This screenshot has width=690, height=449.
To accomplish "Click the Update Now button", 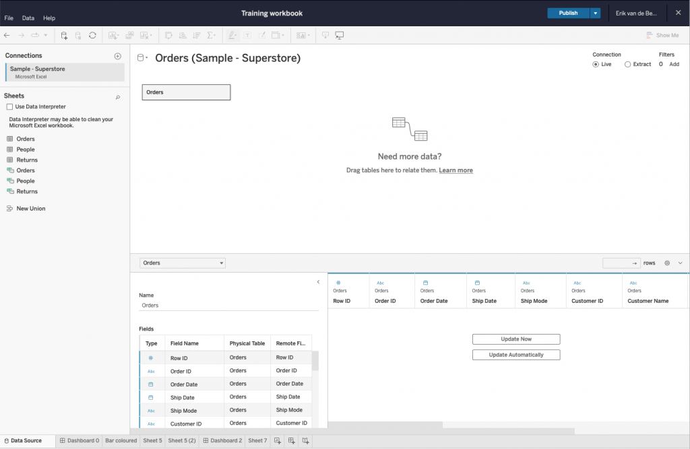I will click(515, 339).
